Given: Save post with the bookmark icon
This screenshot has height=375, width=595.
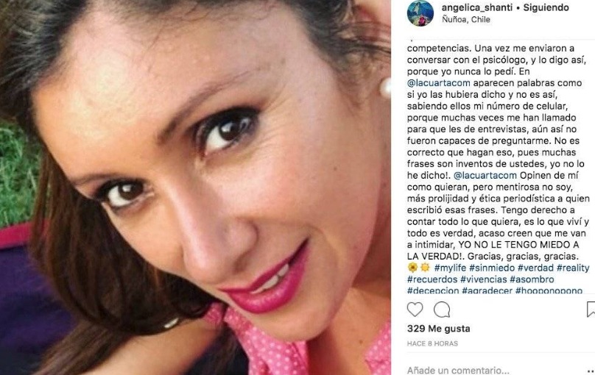Looking at the screenshot, I should click(591, 309).
